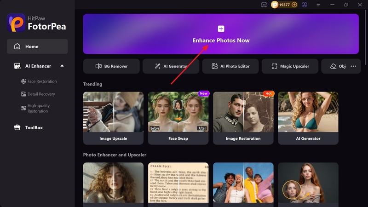This screenshot has width=368, height=207.
Task: Collapse the AI Enhancer section arrow
Action: point(62,66)
